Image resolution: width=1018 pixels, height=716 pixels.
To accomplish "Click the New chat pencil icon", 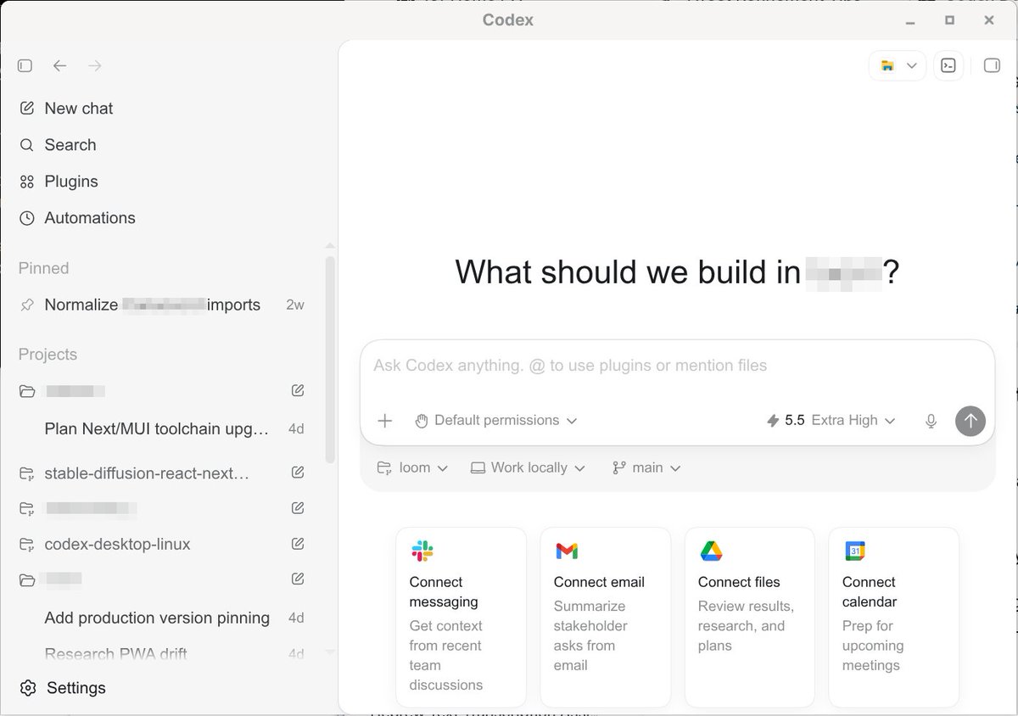I will (x=27, y=108).
